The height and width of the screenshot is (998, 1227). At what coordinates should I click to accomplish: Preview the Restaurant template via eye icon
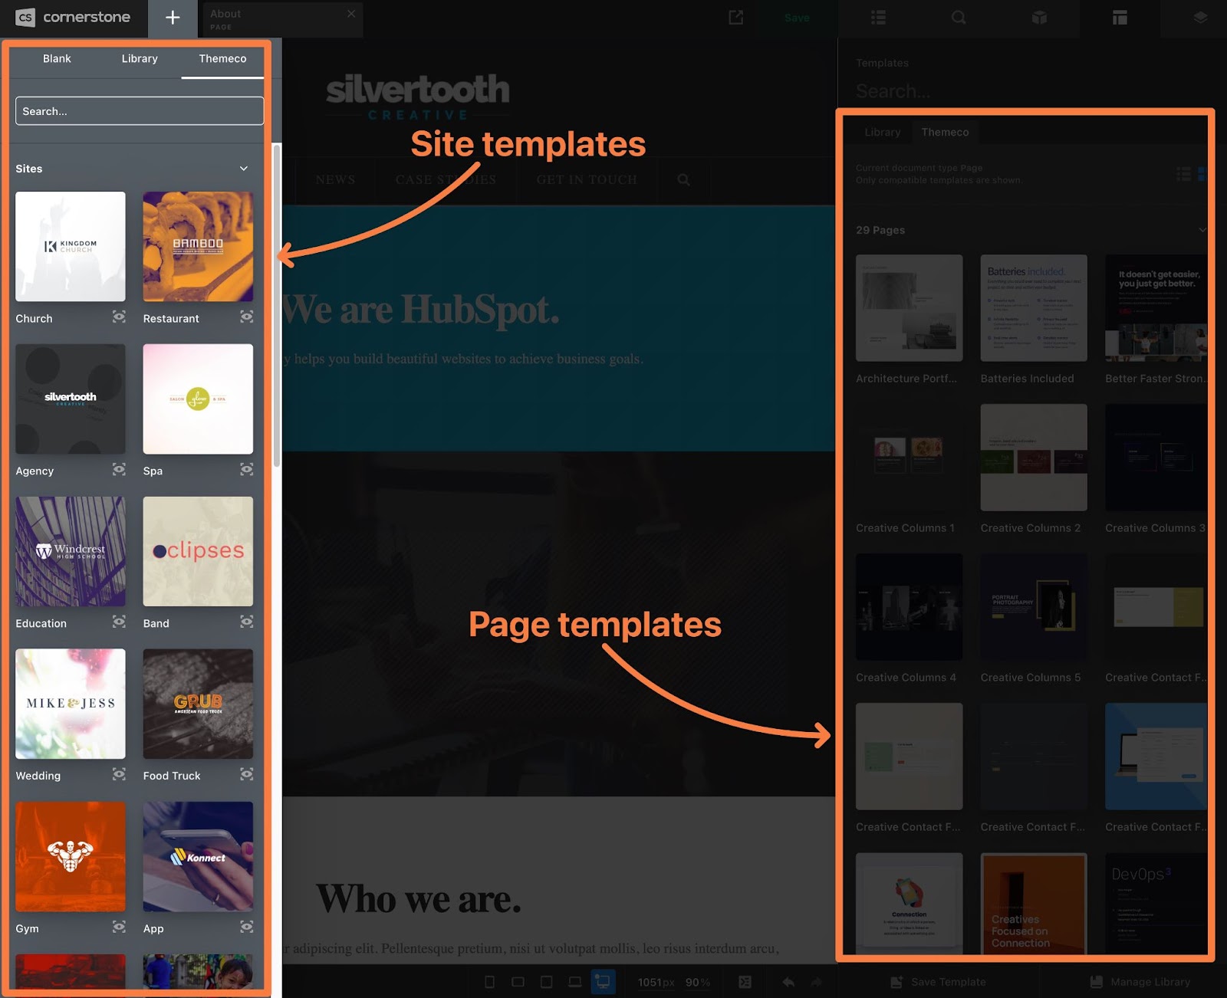coord(246,317)
